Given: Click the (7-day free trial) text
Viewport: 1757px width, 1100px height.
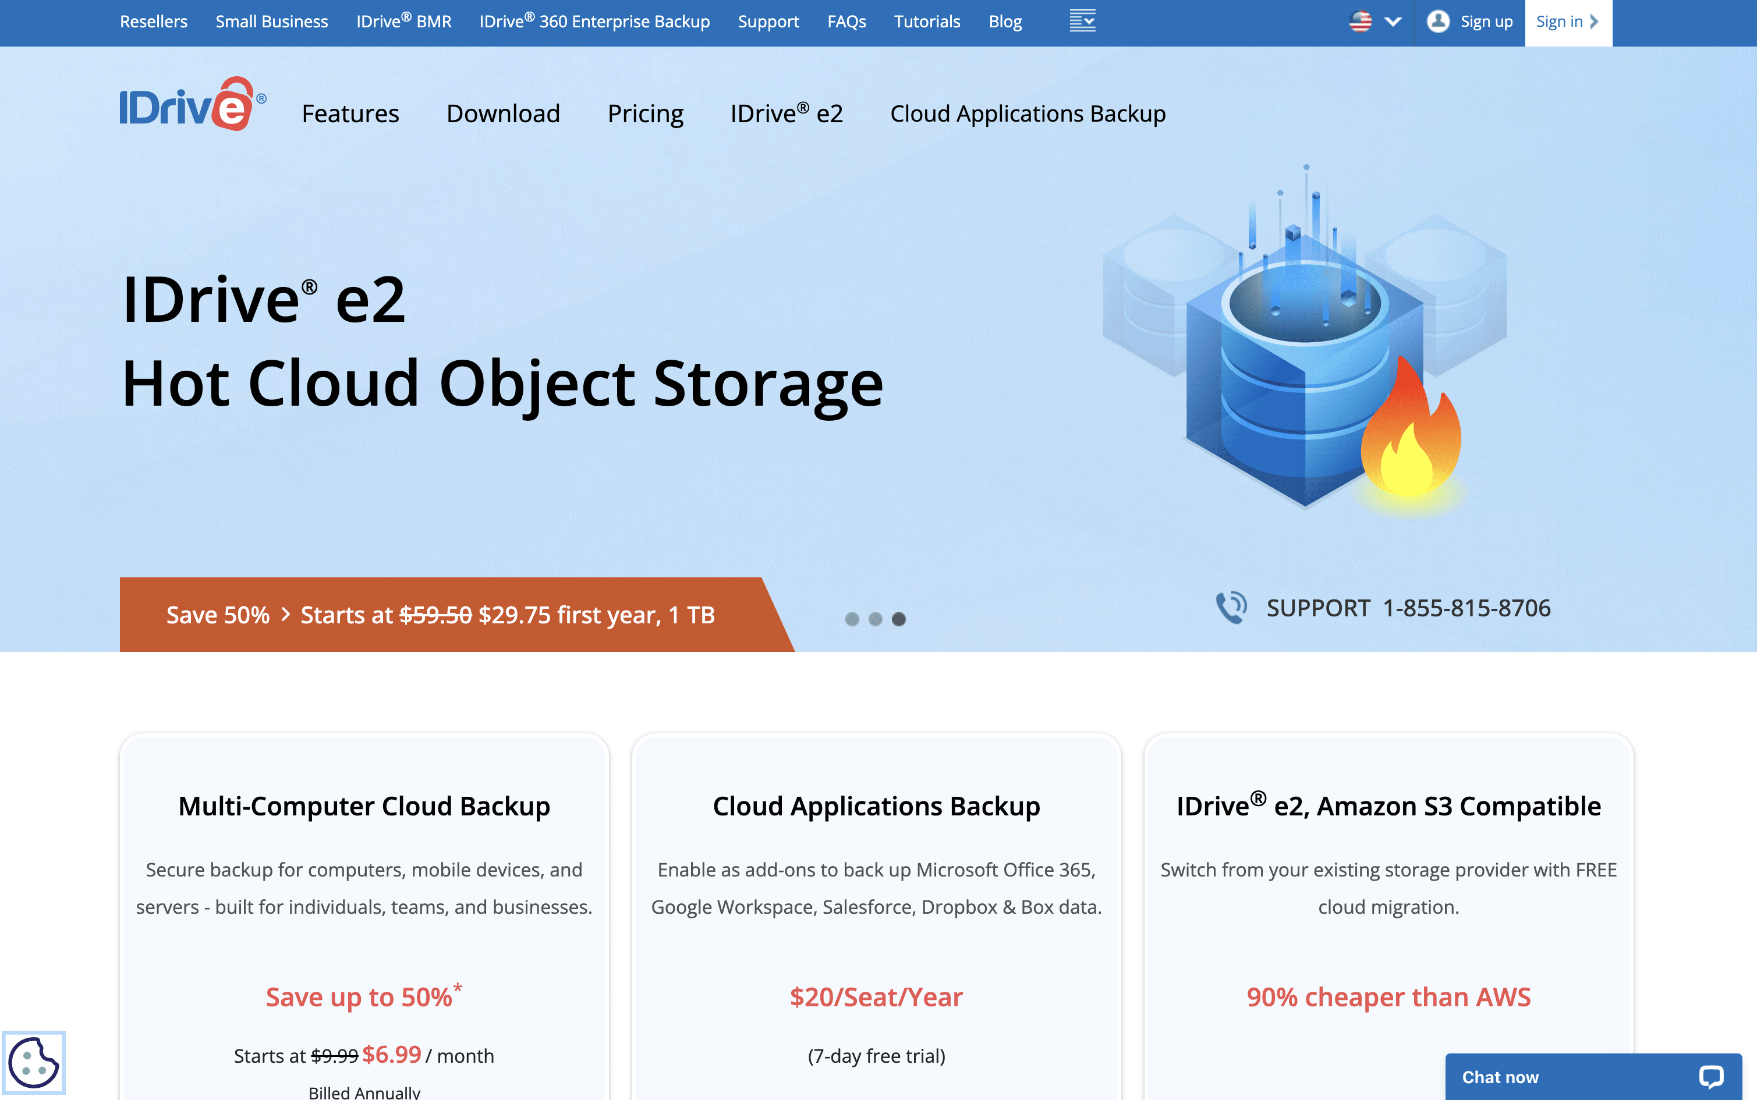Looking at the screenshot, I should (876, 1056).
